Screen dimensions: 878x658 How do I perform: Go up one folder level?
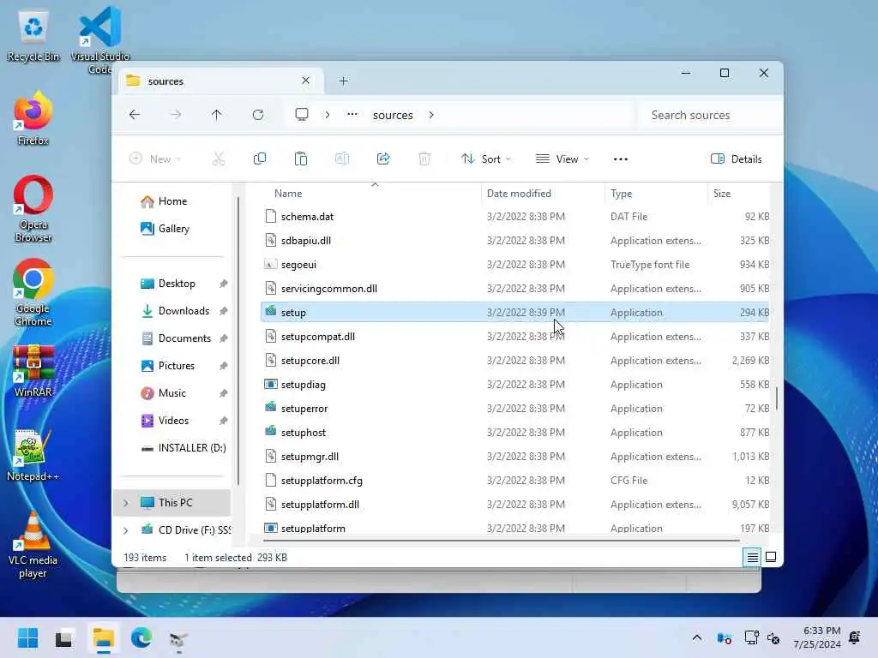[x=217, y=115]
